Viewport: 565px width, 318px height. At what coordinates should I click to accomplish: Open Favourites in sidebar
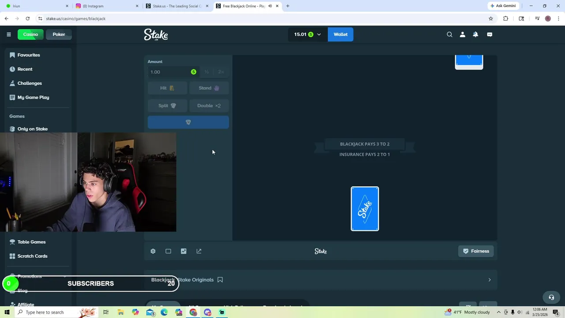click(29, 55)
